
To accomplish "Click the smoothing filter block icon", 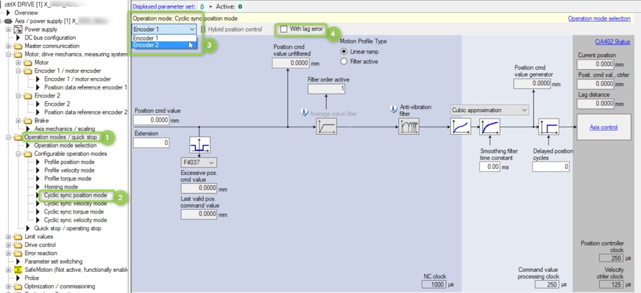I will point(490,127).
